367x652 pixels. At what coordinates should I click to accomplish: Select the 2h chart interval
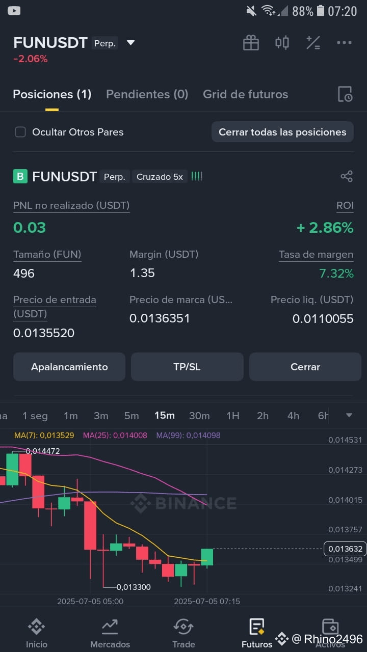263,416
